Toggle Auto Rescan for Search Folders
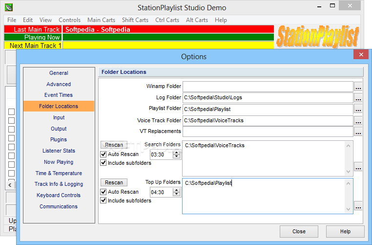This screenshot has height=245, width=372. (103, 154)
